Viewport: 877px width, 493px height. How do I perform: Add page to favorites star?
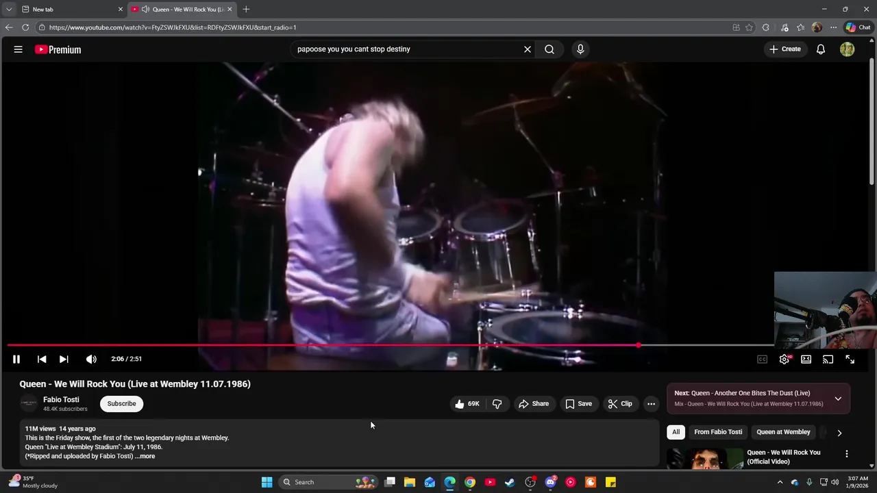[x=749, y=27]
